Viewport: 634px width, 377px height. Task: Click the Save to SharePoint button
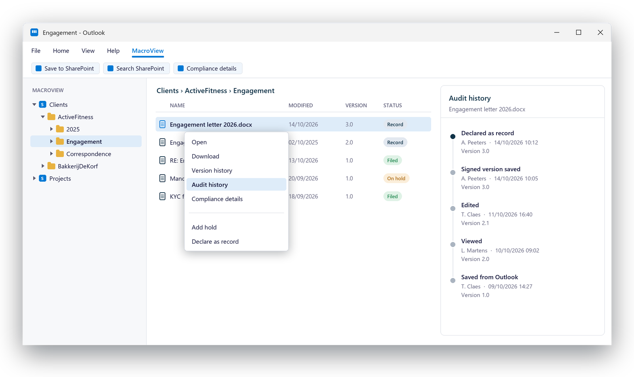point(65,68)
